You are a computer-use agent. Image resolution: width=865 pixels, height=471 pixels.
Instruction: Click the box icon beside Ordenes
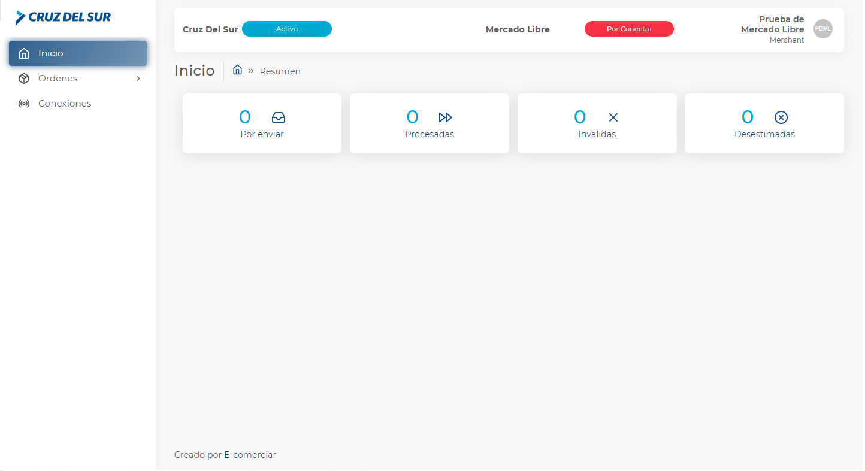pos(24,78)
